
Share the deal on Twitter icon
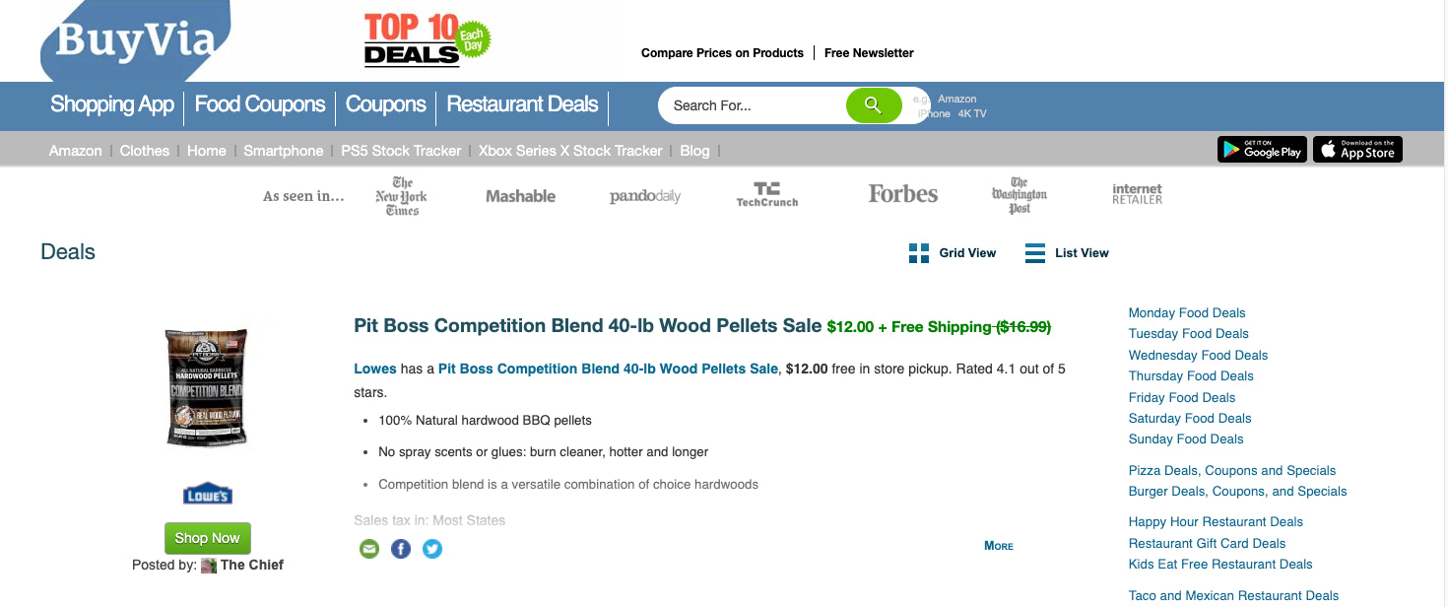[432, 549]
